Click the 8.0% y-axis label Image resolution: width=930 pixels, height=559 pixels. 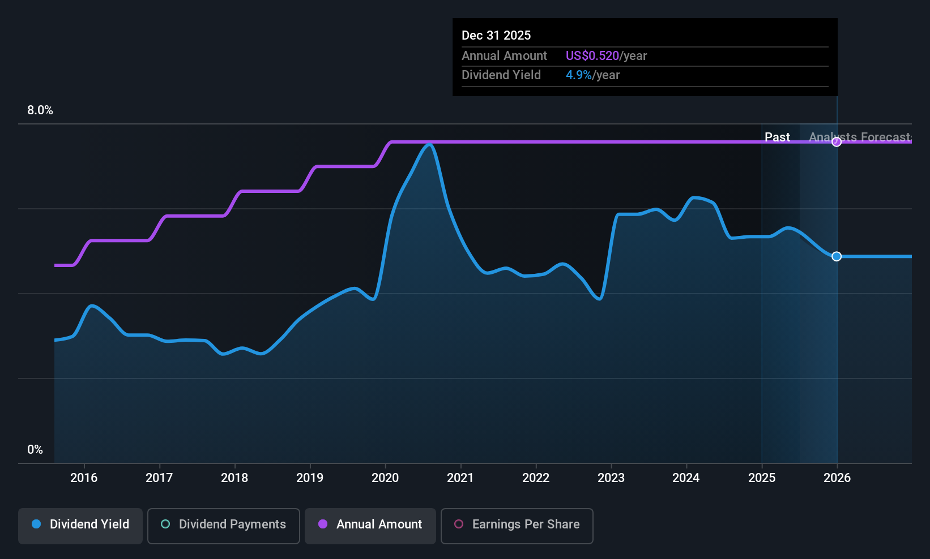(40, 110)
